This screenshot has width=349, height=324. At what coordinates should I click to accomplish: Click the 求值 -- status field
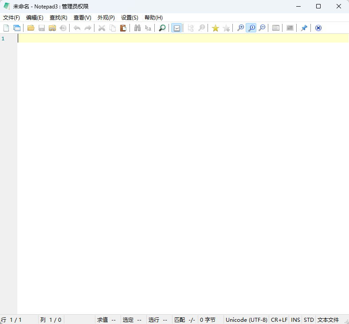(108, 320)
